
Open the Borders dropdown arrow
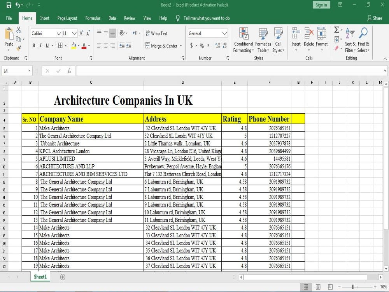pyautogui.click(x=65, y=46)
